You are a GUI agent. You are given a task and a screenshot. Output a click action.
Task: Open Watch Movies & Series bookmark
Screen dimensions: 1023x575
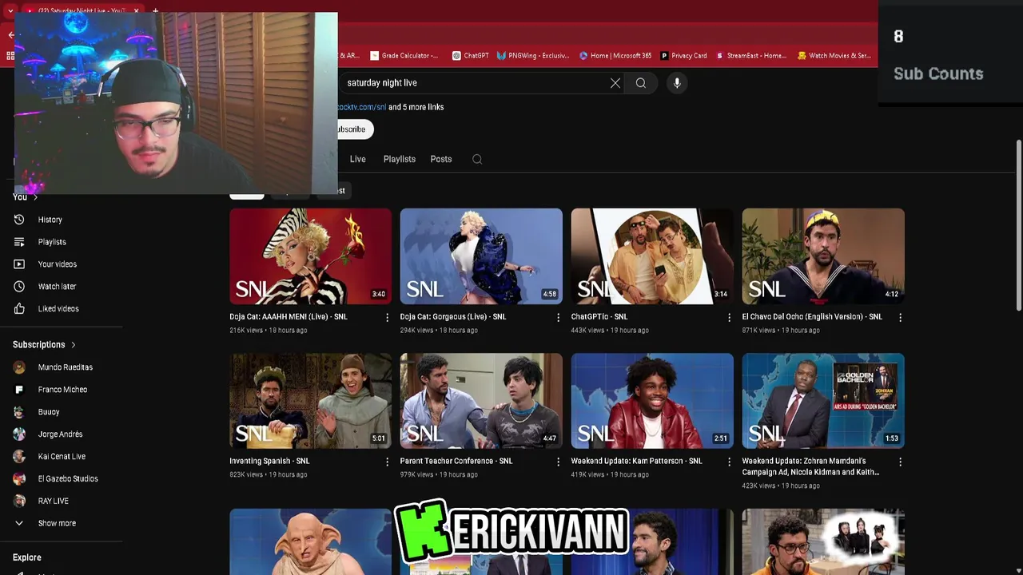[834, 56]
